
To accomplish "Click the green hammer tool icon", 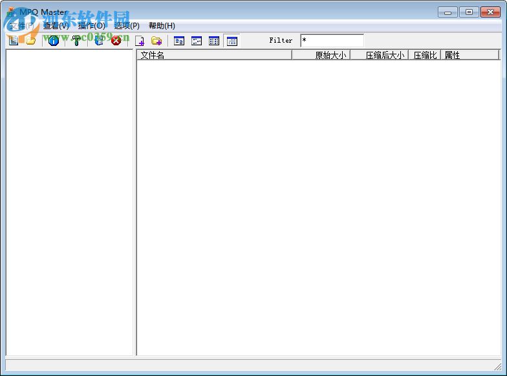I will pyautogui.click(x=76, y=41).
